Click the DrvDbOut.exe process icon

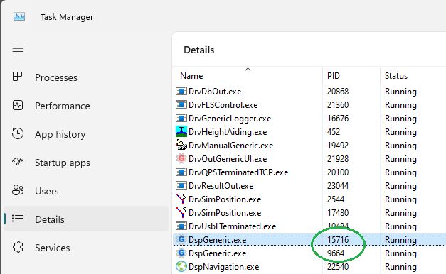(x=181, y=91)
